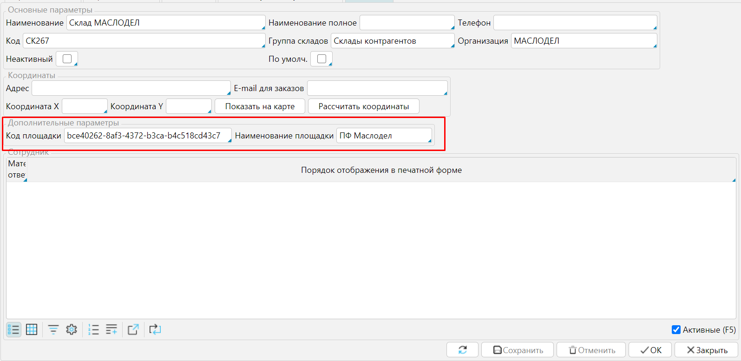Click the numbered list icon
The image size is (741, 361).
93,330
